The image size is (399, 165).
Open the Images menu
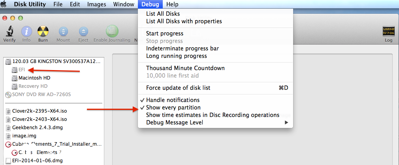click(x=96, y=4)
